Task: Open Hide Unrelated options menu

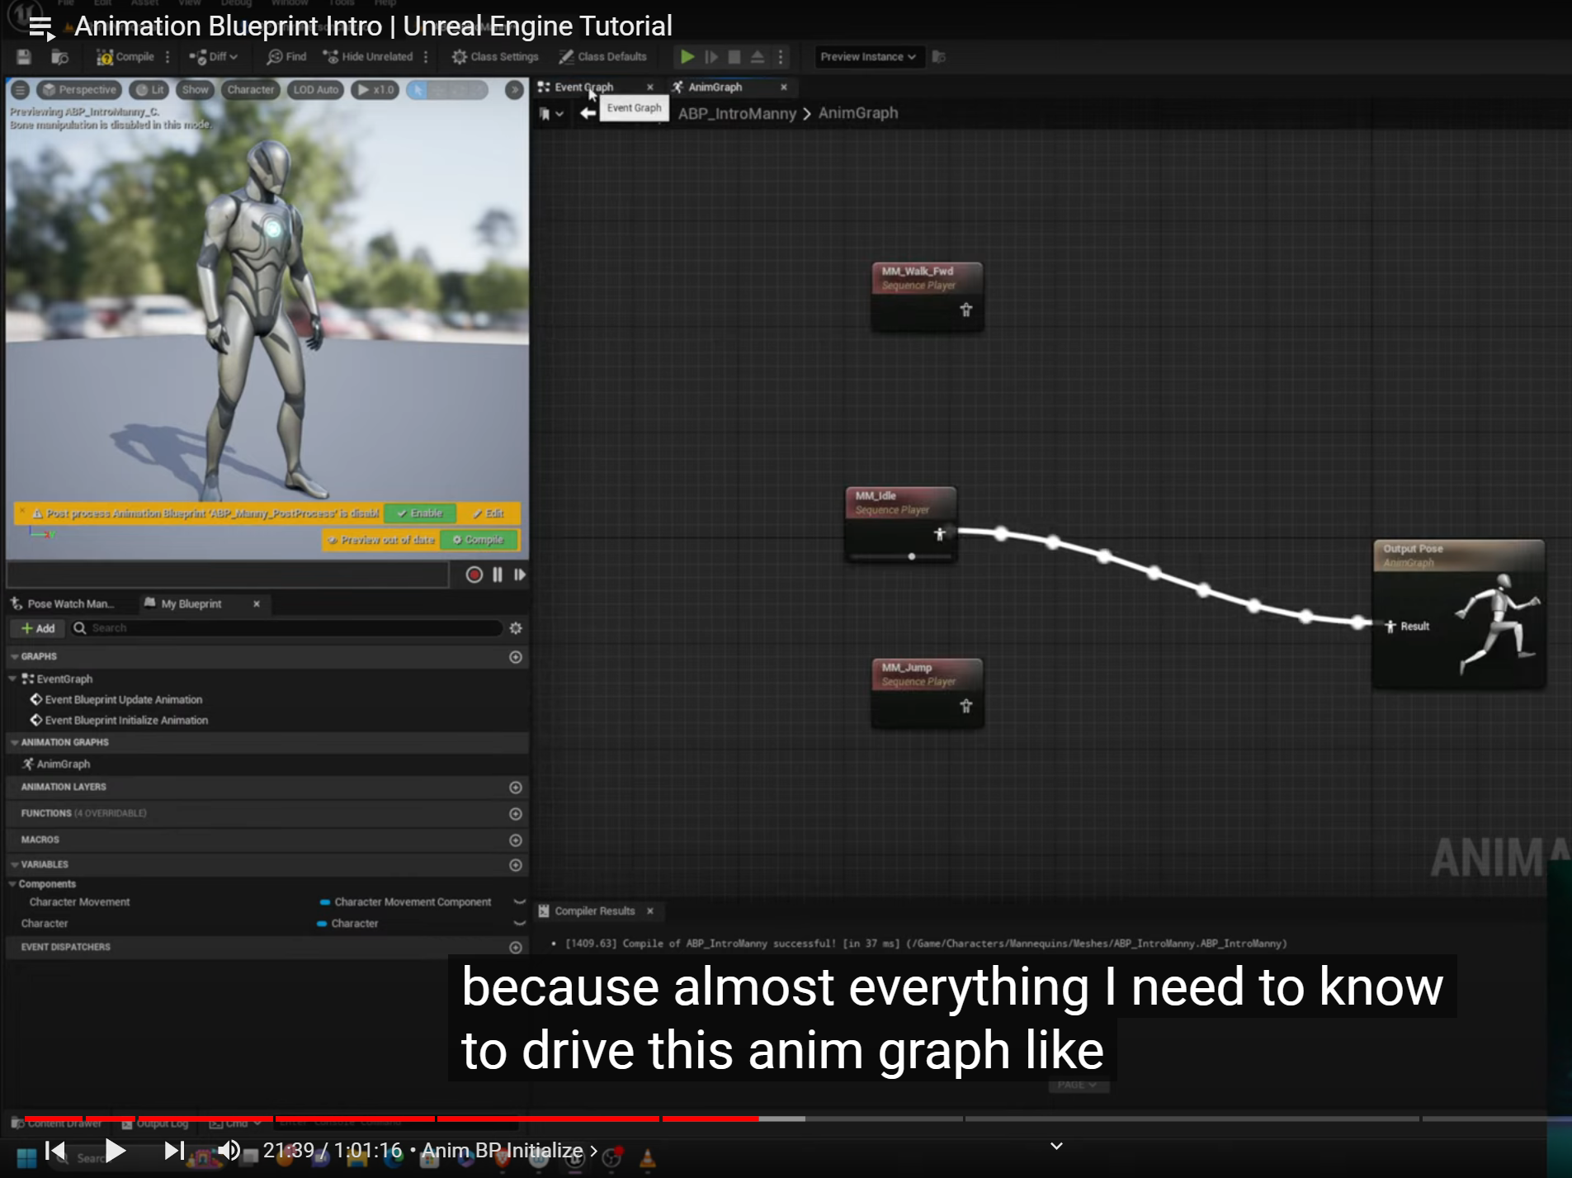Action: click(x=426, y=57)
